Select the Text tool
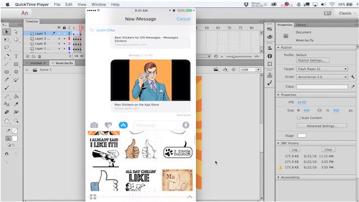This screenshot has width=359, height=202. [x=16, y=56]
